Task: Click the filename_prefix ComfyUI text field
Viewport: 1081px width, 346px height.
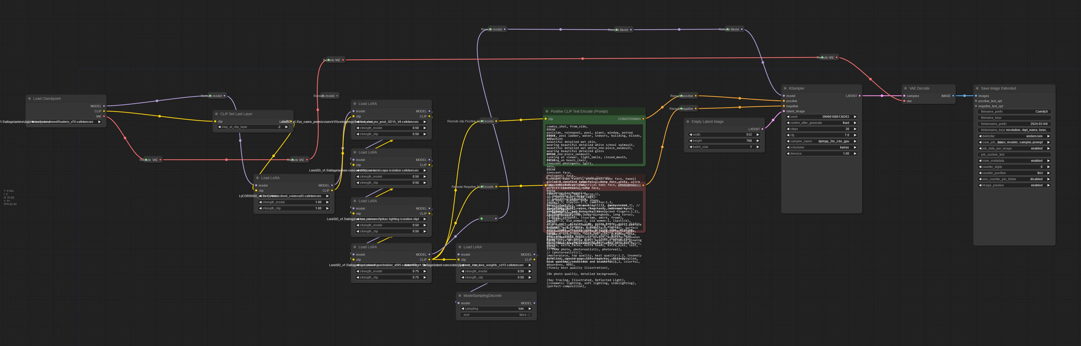Action: (1014, 112)
